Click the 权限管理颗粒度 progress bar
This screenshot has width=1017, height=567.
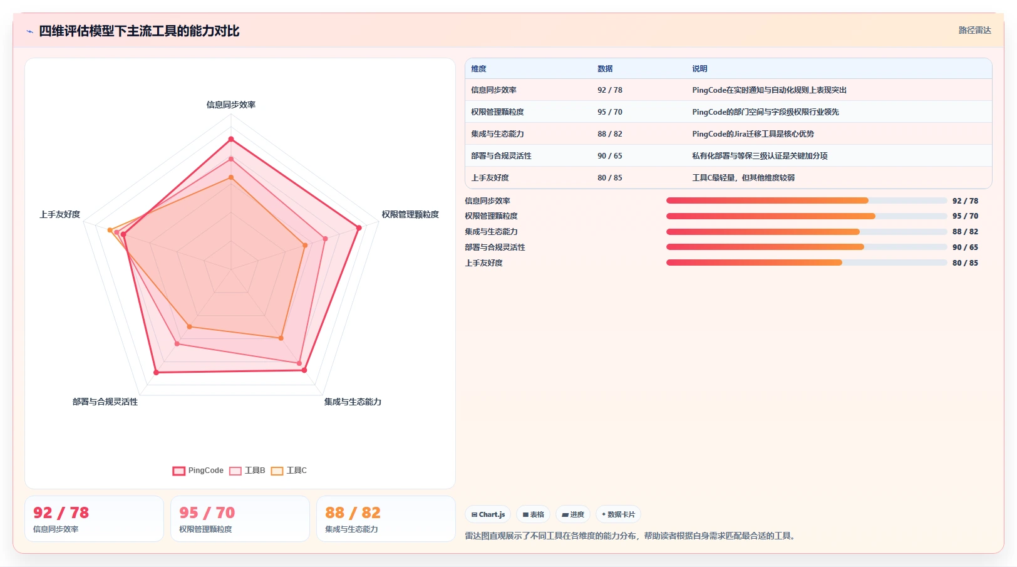click(x=807, y=216)
